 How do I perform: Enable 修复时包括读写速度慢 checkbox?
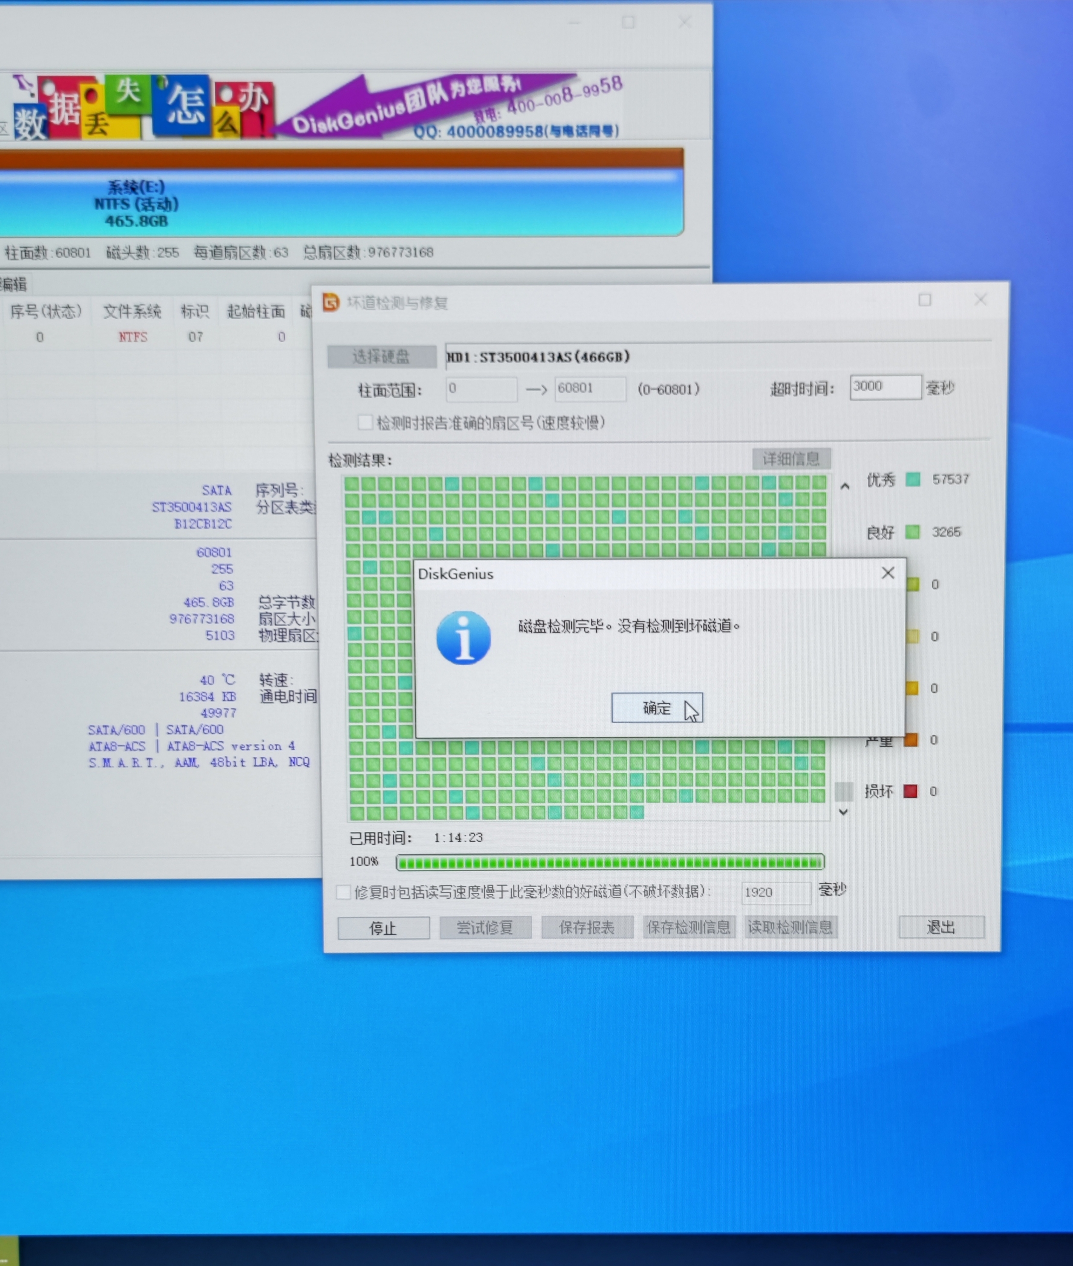(x=344, y=892)
